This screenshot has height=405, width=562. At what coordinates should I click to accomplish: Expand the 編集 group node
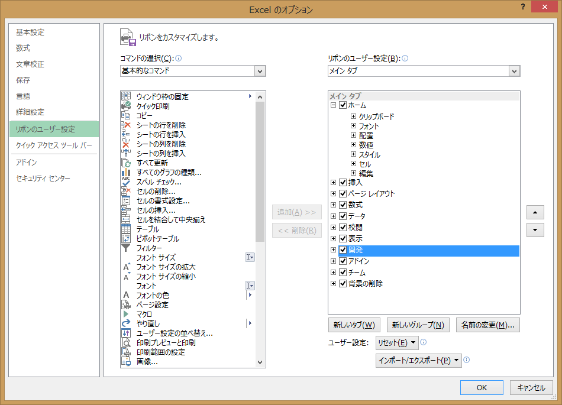pyautogui.click(x=353, y=173)
